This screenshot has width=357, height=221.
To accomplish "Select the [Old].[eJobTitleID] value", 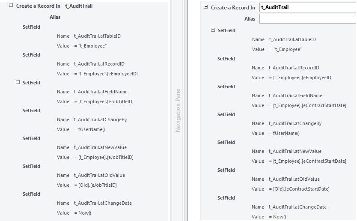I will [97, 185].
